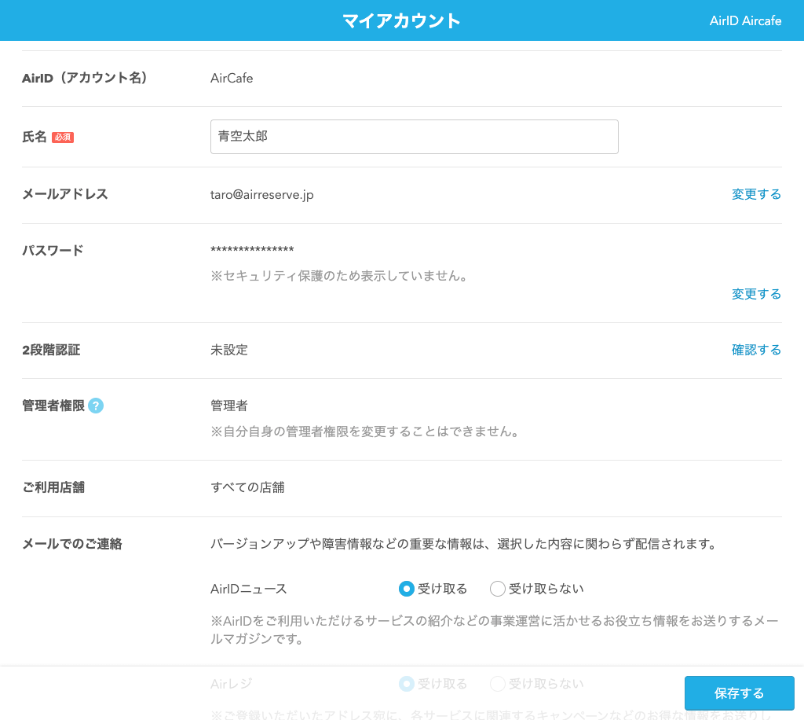804x720 pixels.
Task: Click the マイアカウント header title
Action: click(x=401, y=20)
